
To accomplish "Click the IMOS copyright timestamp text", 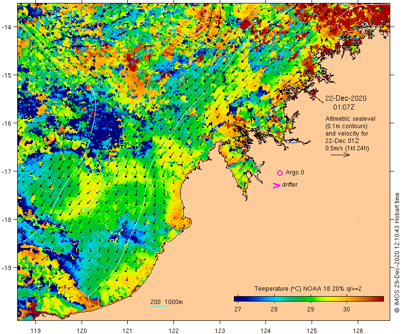I will [397, 253].
